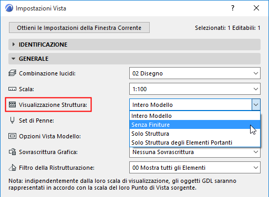Click the Filtro della Ristrutturazione icon
Image resolution: width=269 pixels, height=197 pixels.
[x=13, y=167]
